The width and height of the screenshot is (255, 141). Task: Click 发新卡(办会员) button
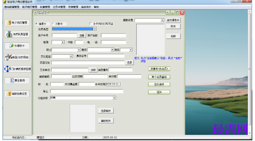tap(159, 69)
